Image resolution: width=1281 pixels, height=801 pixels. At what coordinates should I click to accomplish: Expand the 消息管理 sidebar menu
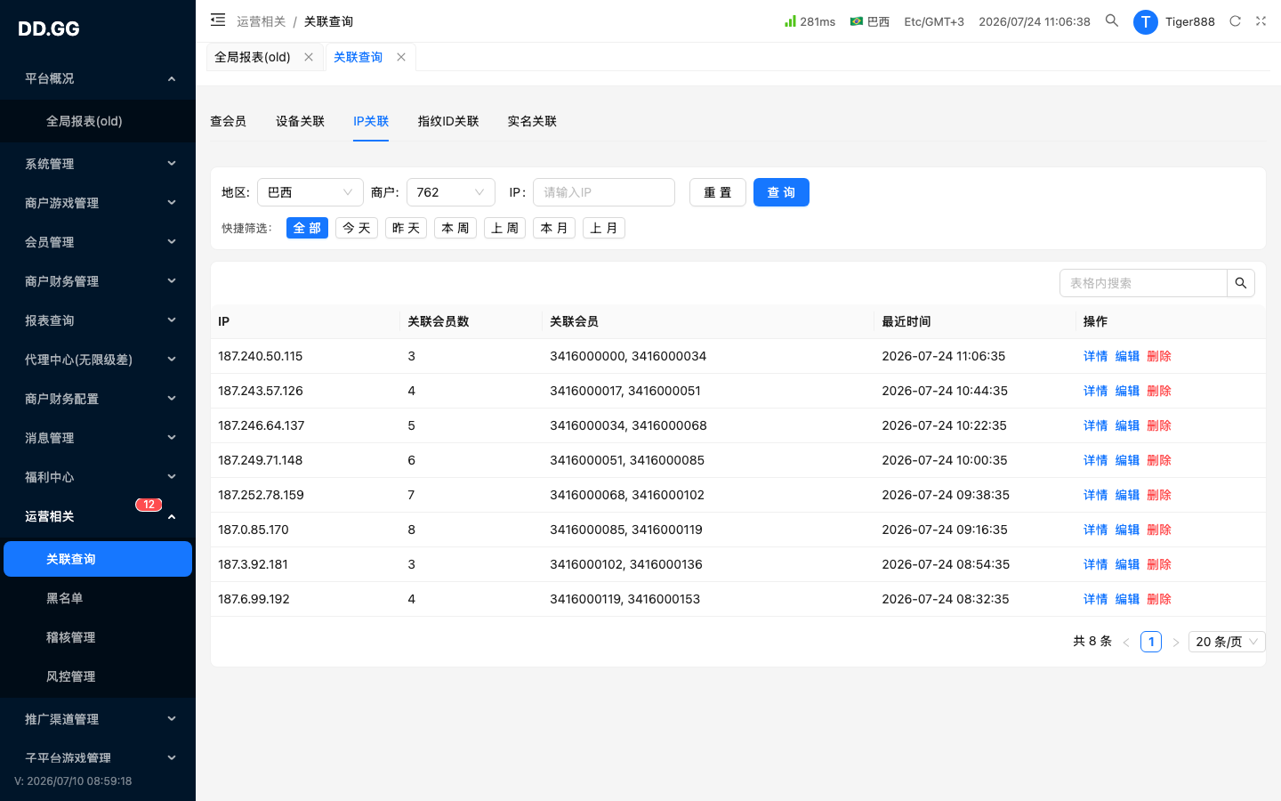pos(98,438)
